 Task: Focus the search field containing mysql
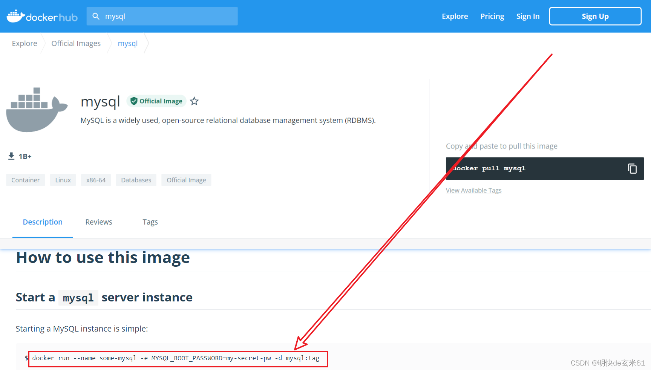(x=162, y=16)
